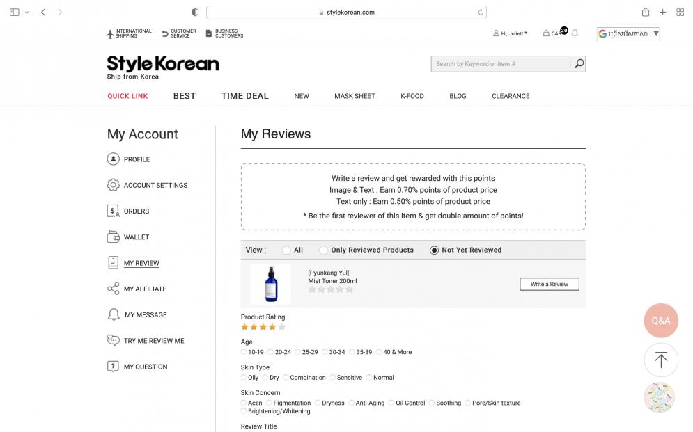Click the Write a Review button

tap(550, 285)
